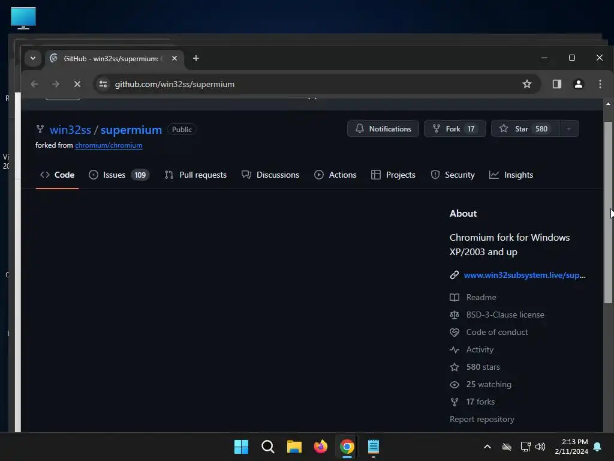This screenshot has width=614, height=461.
Task: Open the 580 stars link
Action: (x=483, y=367)
